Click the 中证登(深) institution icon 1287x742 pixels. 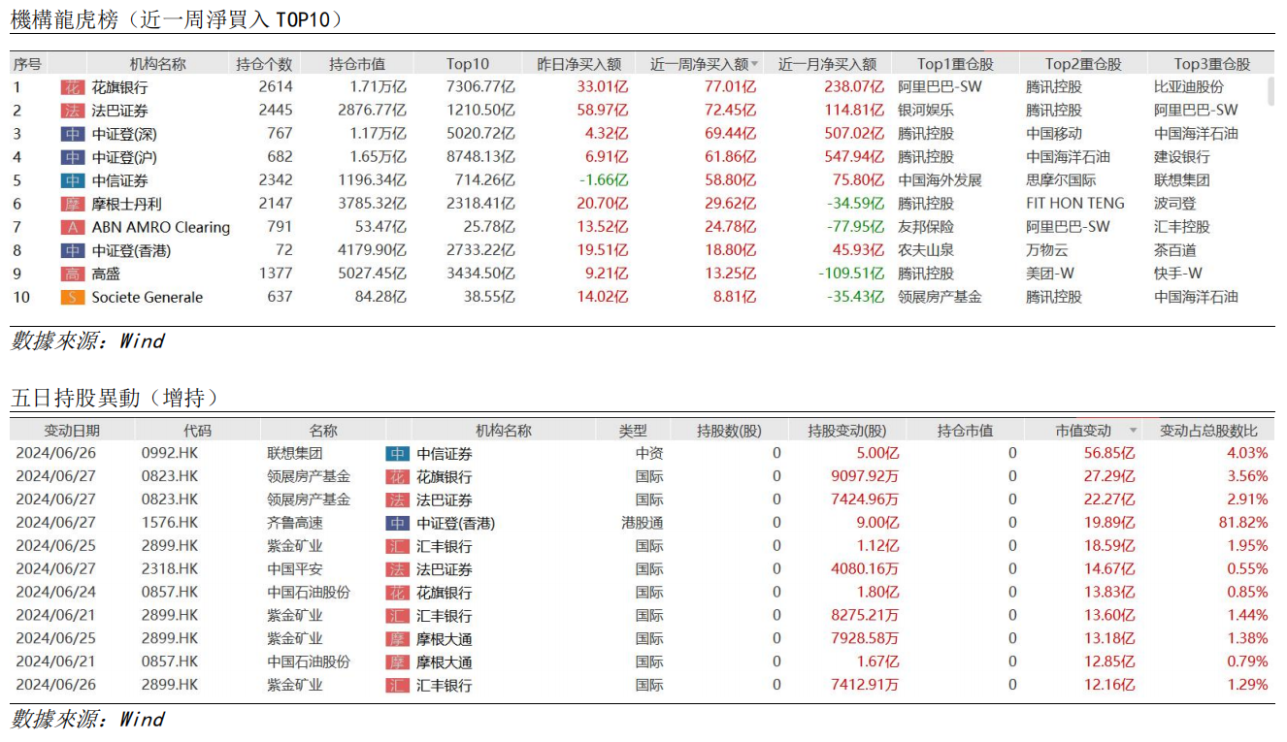[x=72, y=134]
